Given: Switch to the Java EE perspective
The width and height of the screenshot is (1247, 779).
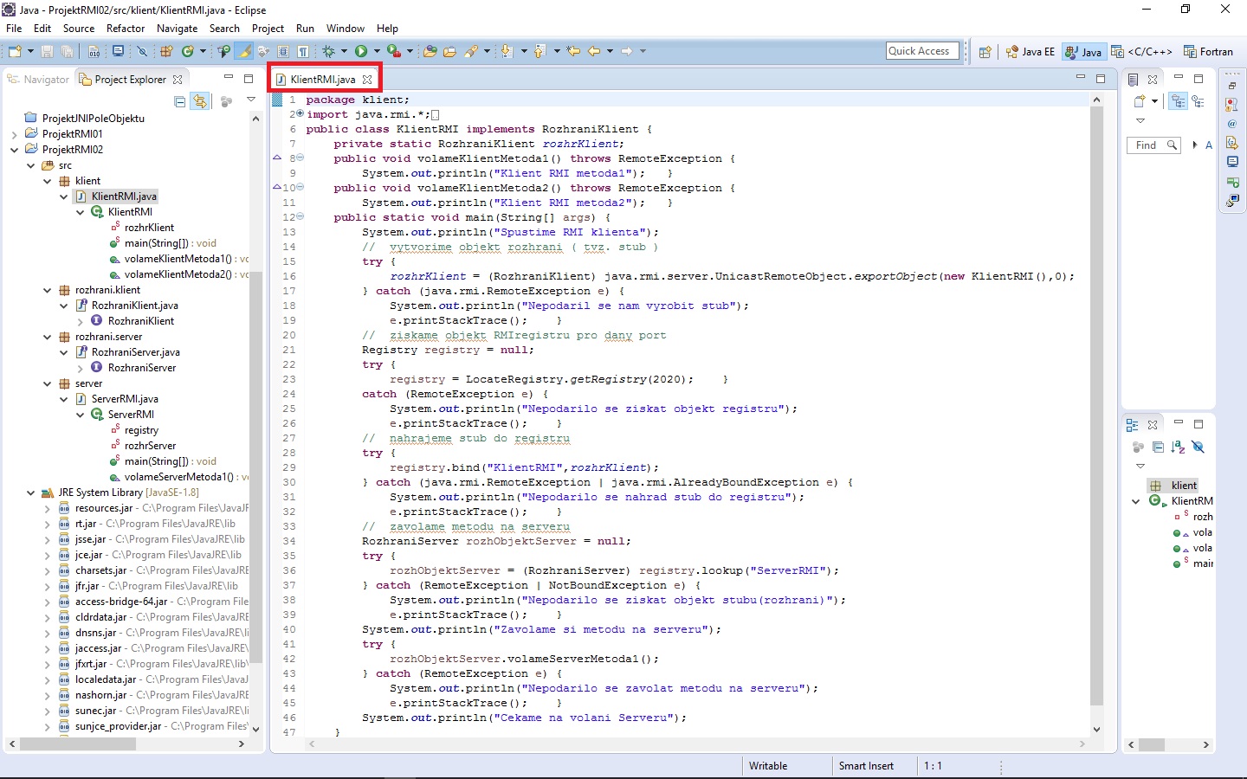Looking at the screenshot, I should click(1030, 51).
